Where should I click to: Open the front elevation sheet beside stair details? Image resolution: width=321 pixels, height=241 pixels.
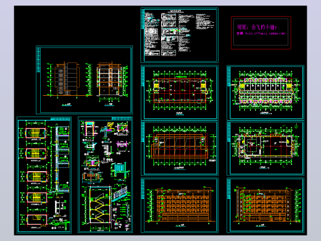pos(180,205)
